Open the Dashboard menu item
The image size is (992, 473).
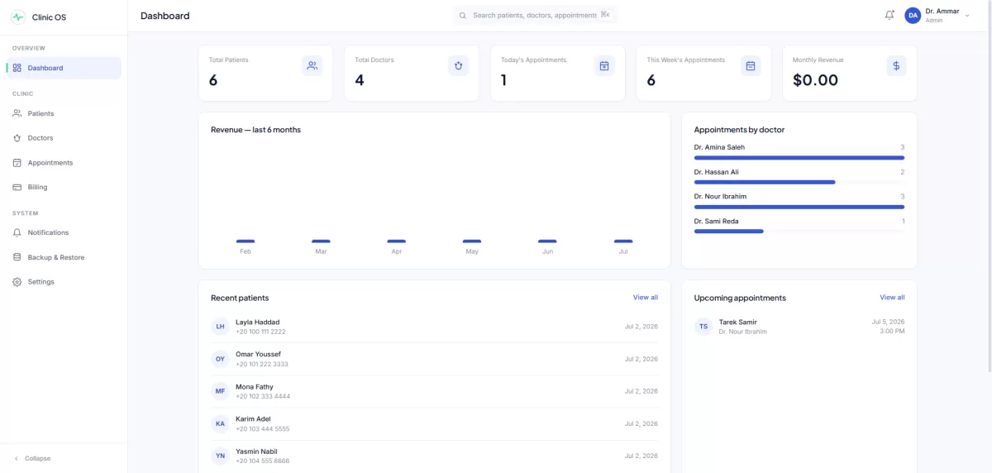(x=64, y=68)
